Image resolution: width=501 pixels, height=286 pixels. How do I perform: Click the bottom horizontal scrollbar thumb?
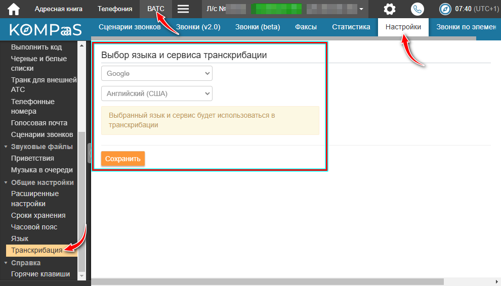click(267, 282)
